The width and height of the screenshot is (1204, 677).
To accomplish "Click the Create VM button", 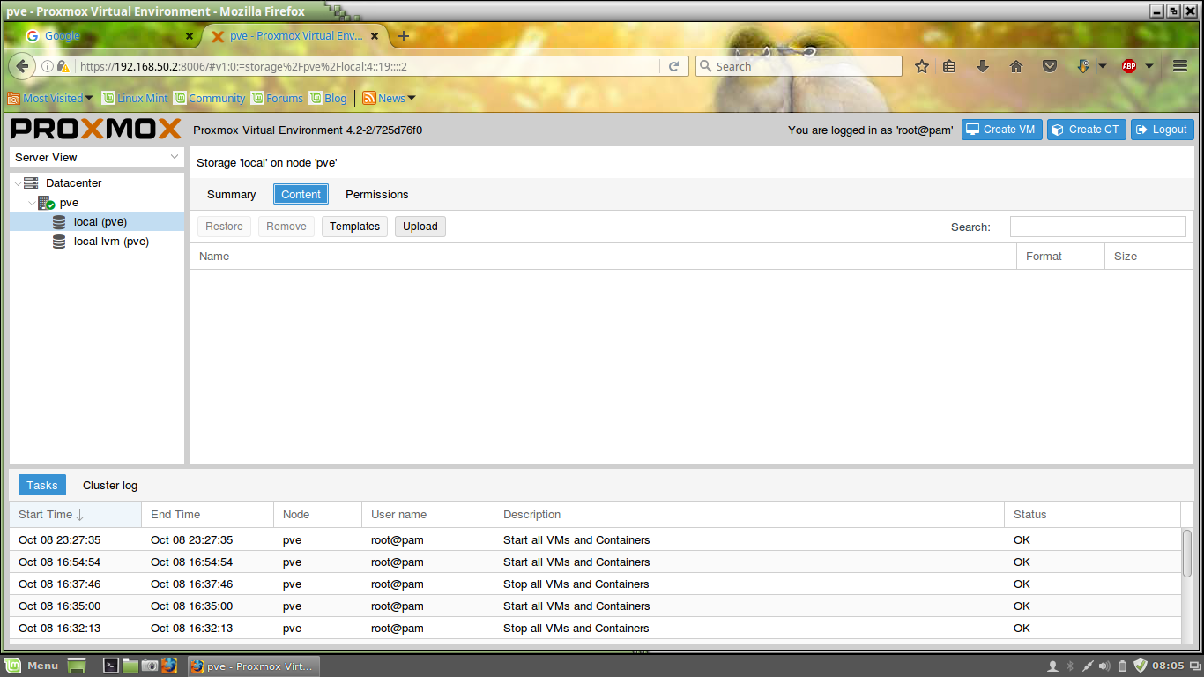I will pos(1002,130).
